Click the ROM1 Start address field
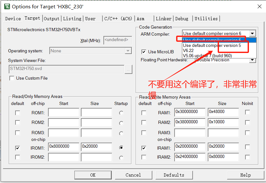This screenshot has width=266, height=183. 64,112
